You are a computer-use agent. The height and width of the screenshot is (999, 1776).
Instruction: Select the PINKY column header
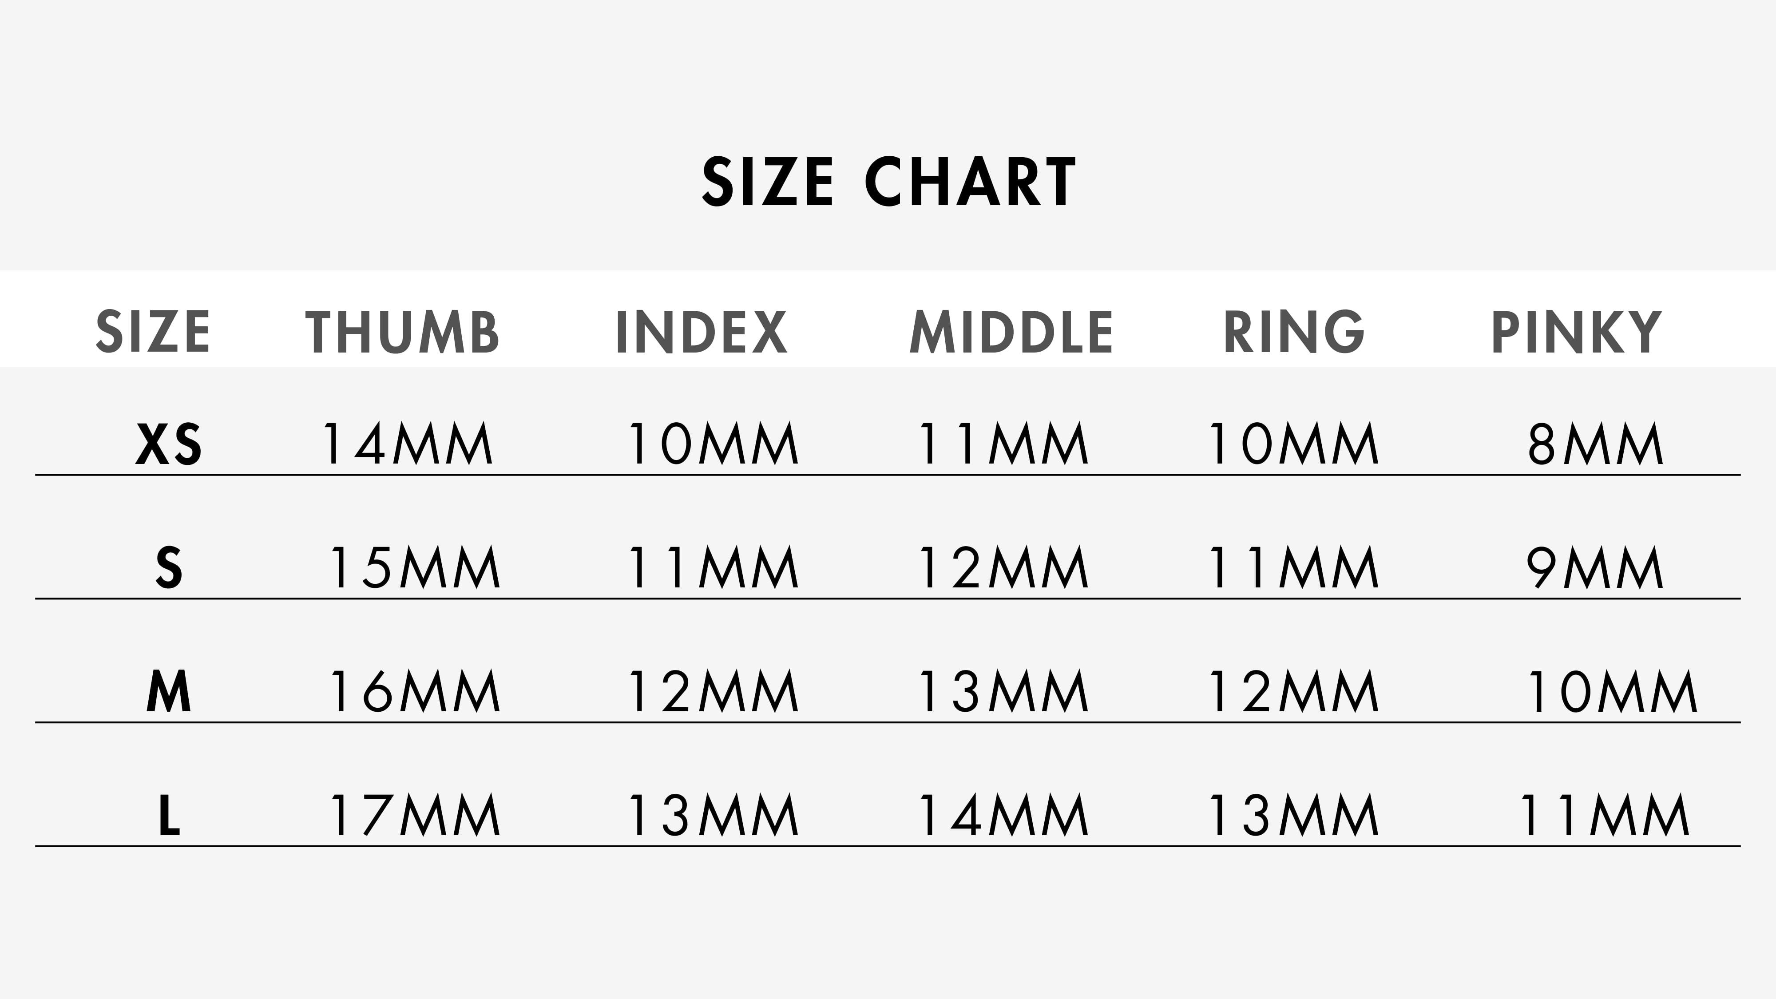(x=1577, y=332)
